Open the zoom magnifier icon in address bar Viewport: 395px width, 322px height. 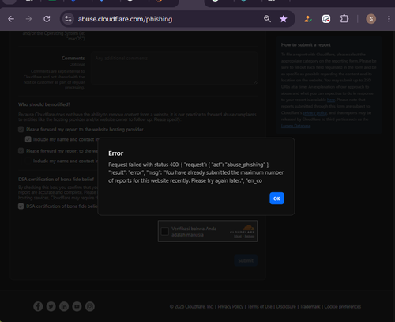[x=267, y=19]
